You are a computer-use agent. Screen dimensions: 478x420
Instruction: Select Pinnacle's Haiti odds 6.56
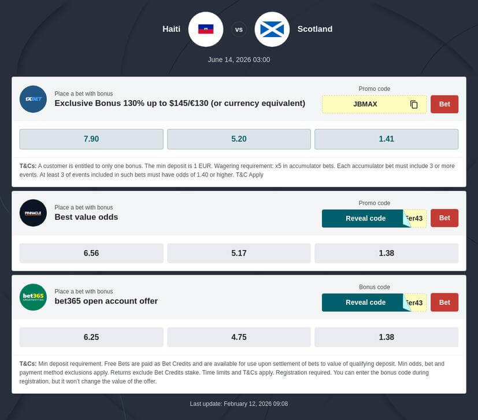pos(91,253)
